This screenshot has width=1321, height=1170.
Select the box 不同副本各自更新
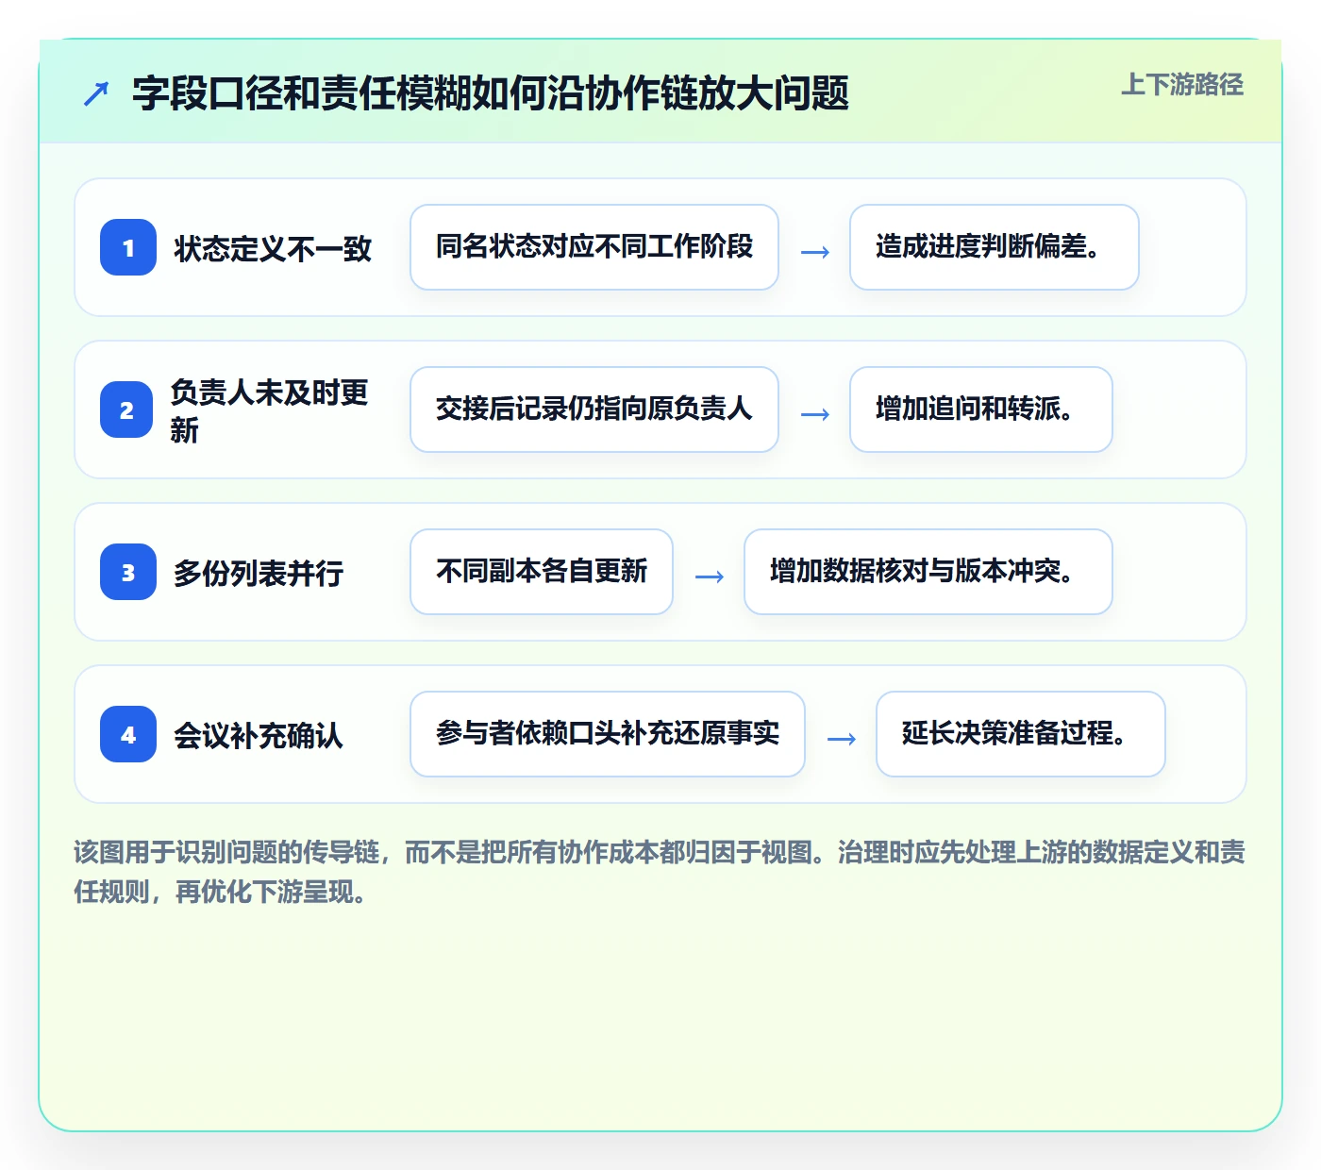coord(542,572)
